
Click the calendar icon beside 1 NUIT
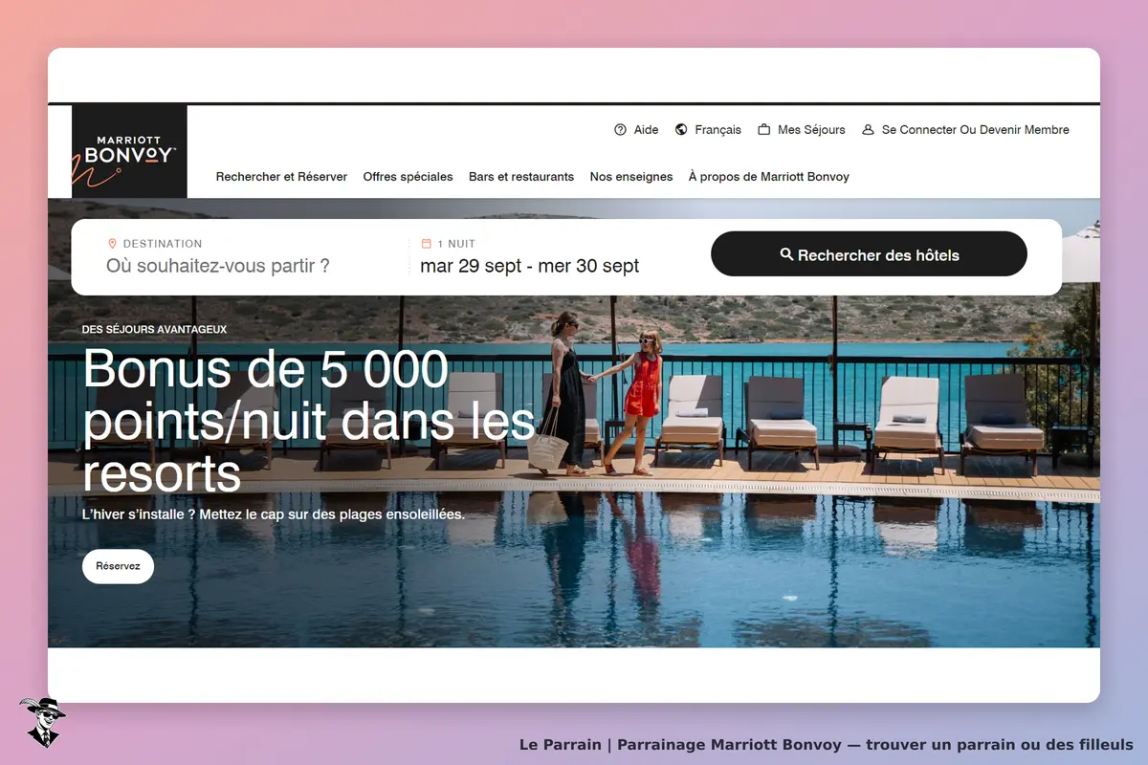(427, 244)
